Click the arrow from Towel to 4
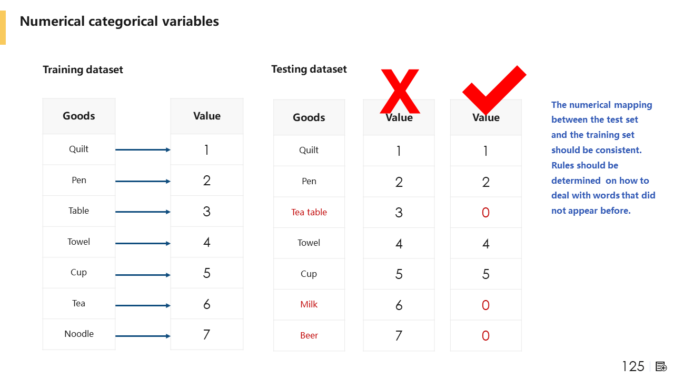This screenshot has height=379, width=674. coord(143,243)
